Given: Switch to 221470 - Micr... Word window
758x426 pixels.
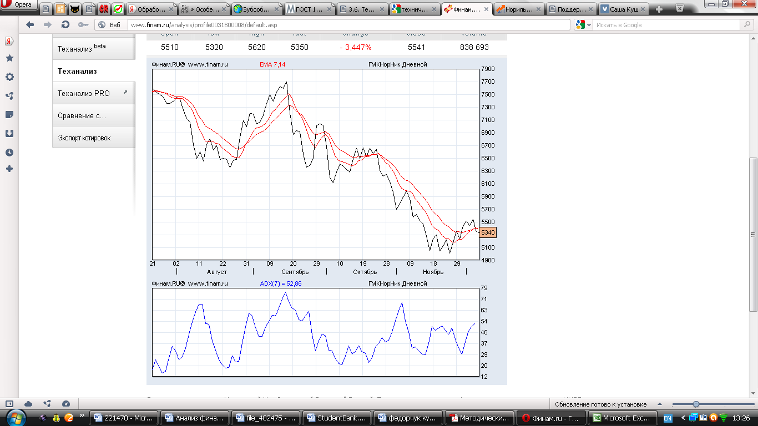Looking at the screenshot, I should [125, 418].
